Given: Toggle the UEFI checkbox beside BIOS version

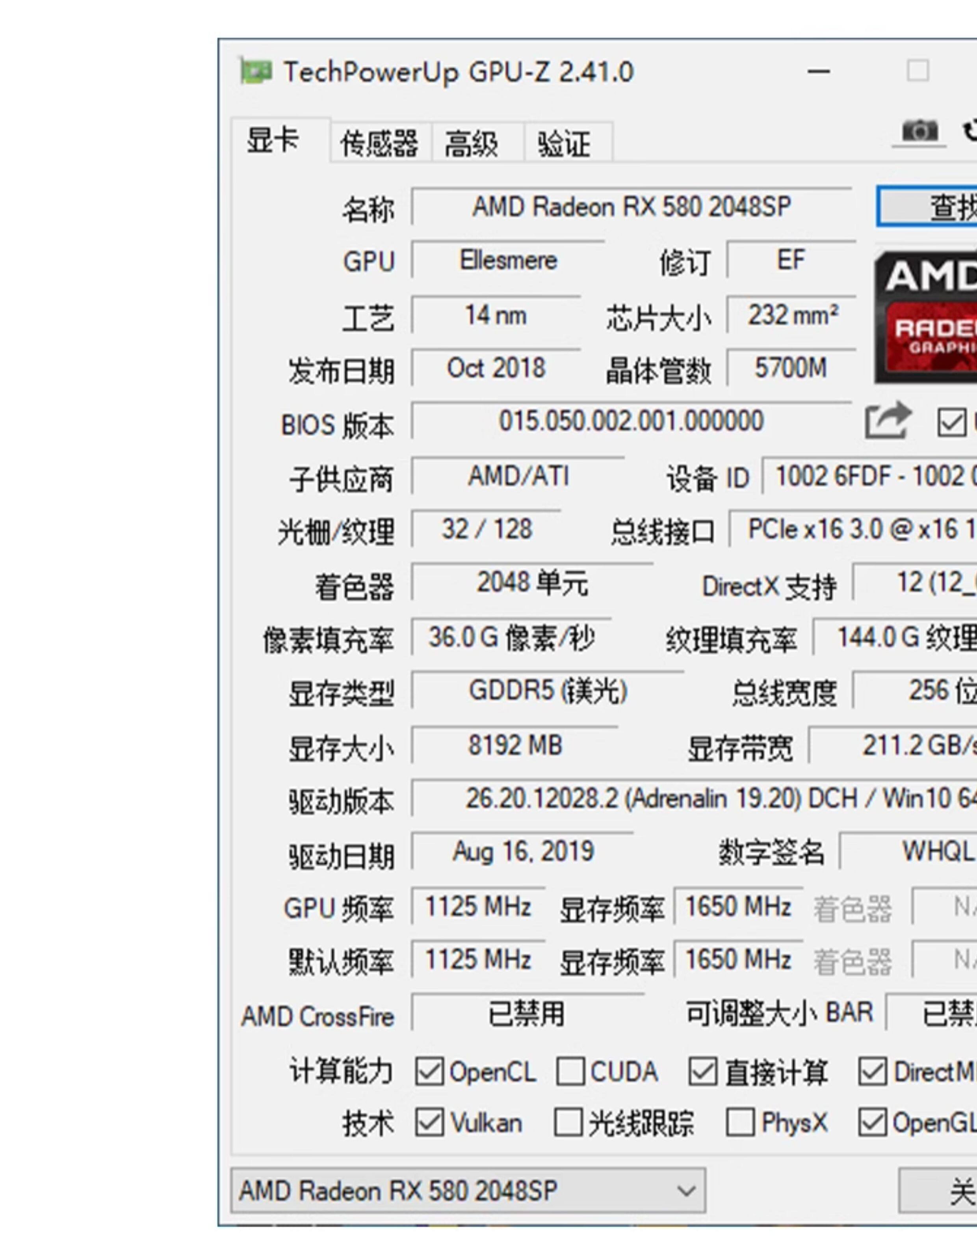Looking at the screenshot, I should tap(952, 423).
